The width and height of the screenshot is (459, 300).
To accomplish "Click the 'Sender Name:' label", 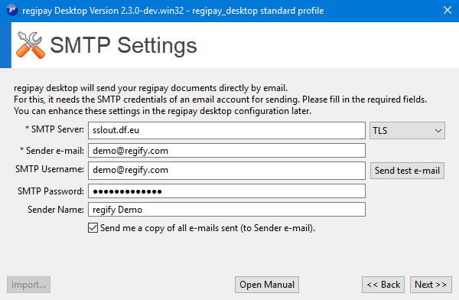I will click(x=56, y=210).
